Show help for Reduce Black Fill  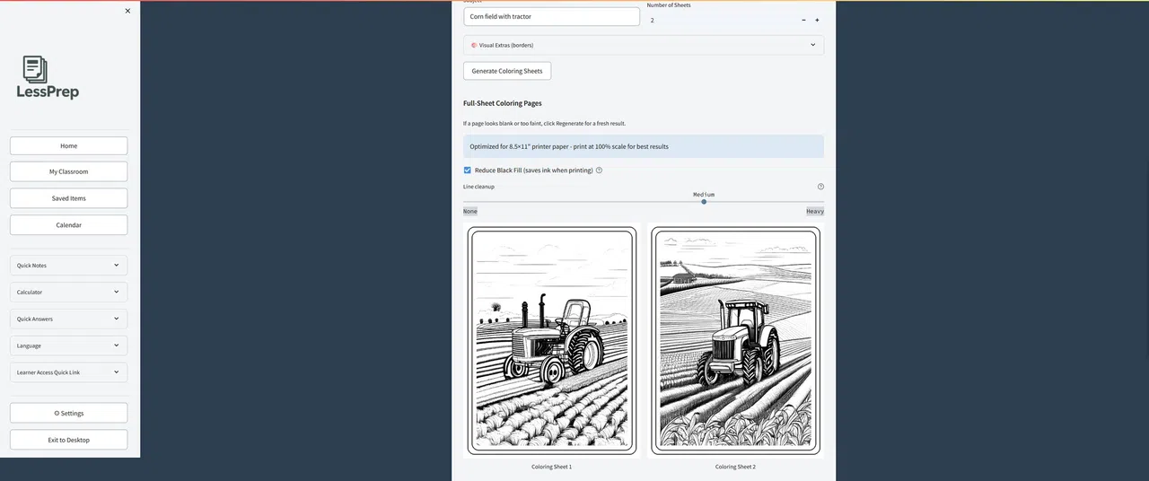(599, 170)
